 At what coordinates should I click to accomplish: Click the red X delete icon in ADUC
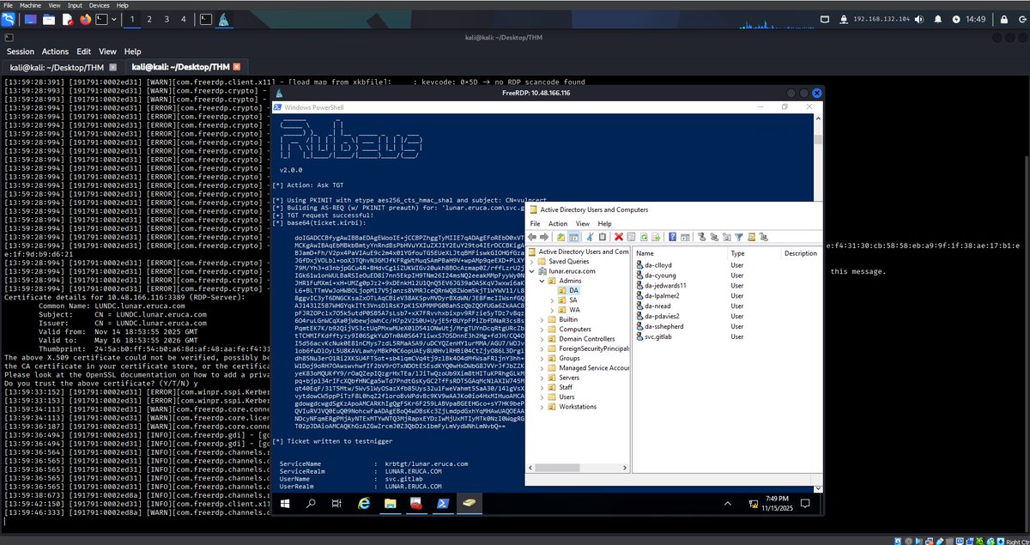(618, 237)
